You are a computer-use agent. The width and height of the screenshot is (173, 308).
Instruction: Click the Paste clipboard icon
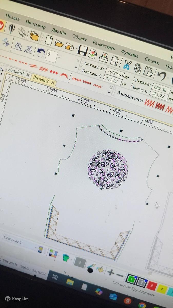pyautogui.click(x=148, y=71)
